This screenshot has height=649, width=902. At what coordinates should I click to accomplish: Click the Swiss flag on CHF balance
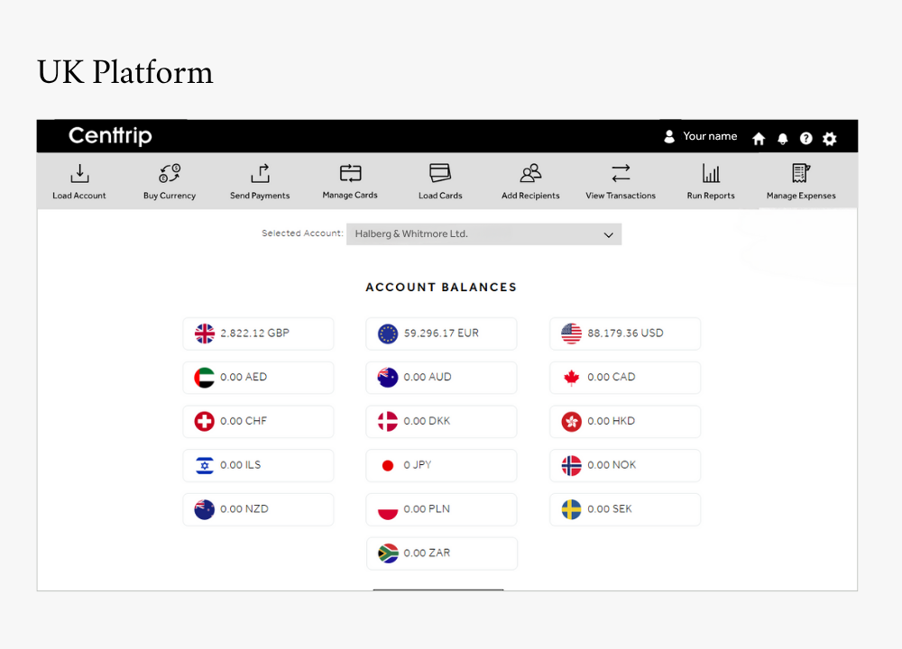pyautogui.click(x=204, y=421)
